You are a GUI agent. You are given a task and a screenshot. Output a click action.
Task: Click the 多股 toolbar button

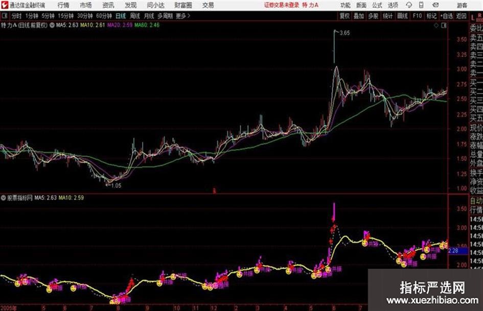[x=373, y=16]
